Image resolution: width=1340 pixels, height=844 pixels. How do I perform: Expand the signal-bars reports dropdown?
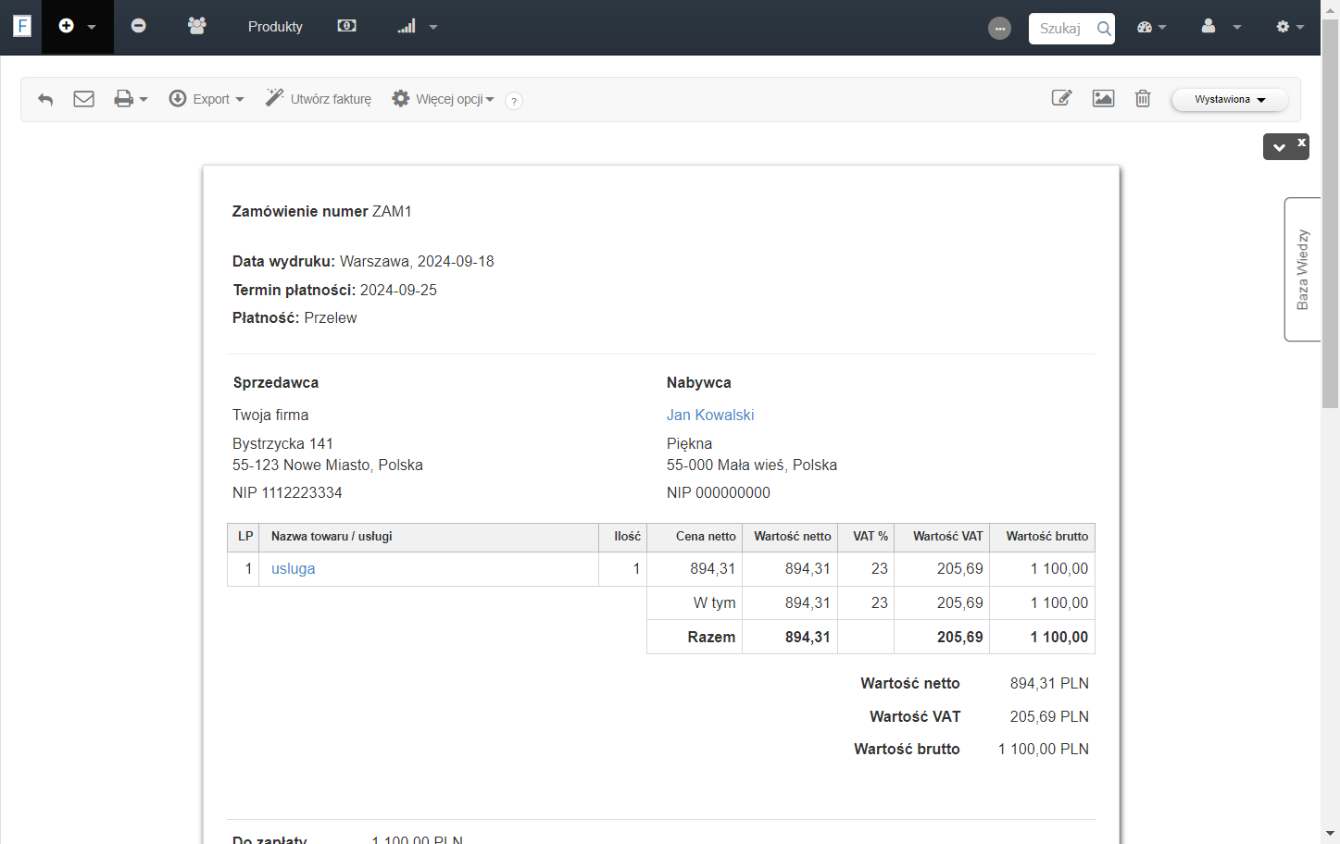[x=418, y=27]
